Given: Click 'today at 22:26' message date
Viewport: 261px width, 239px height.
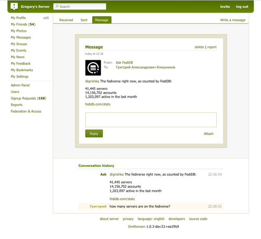Looking at the screenshot, I should point(94,54).
